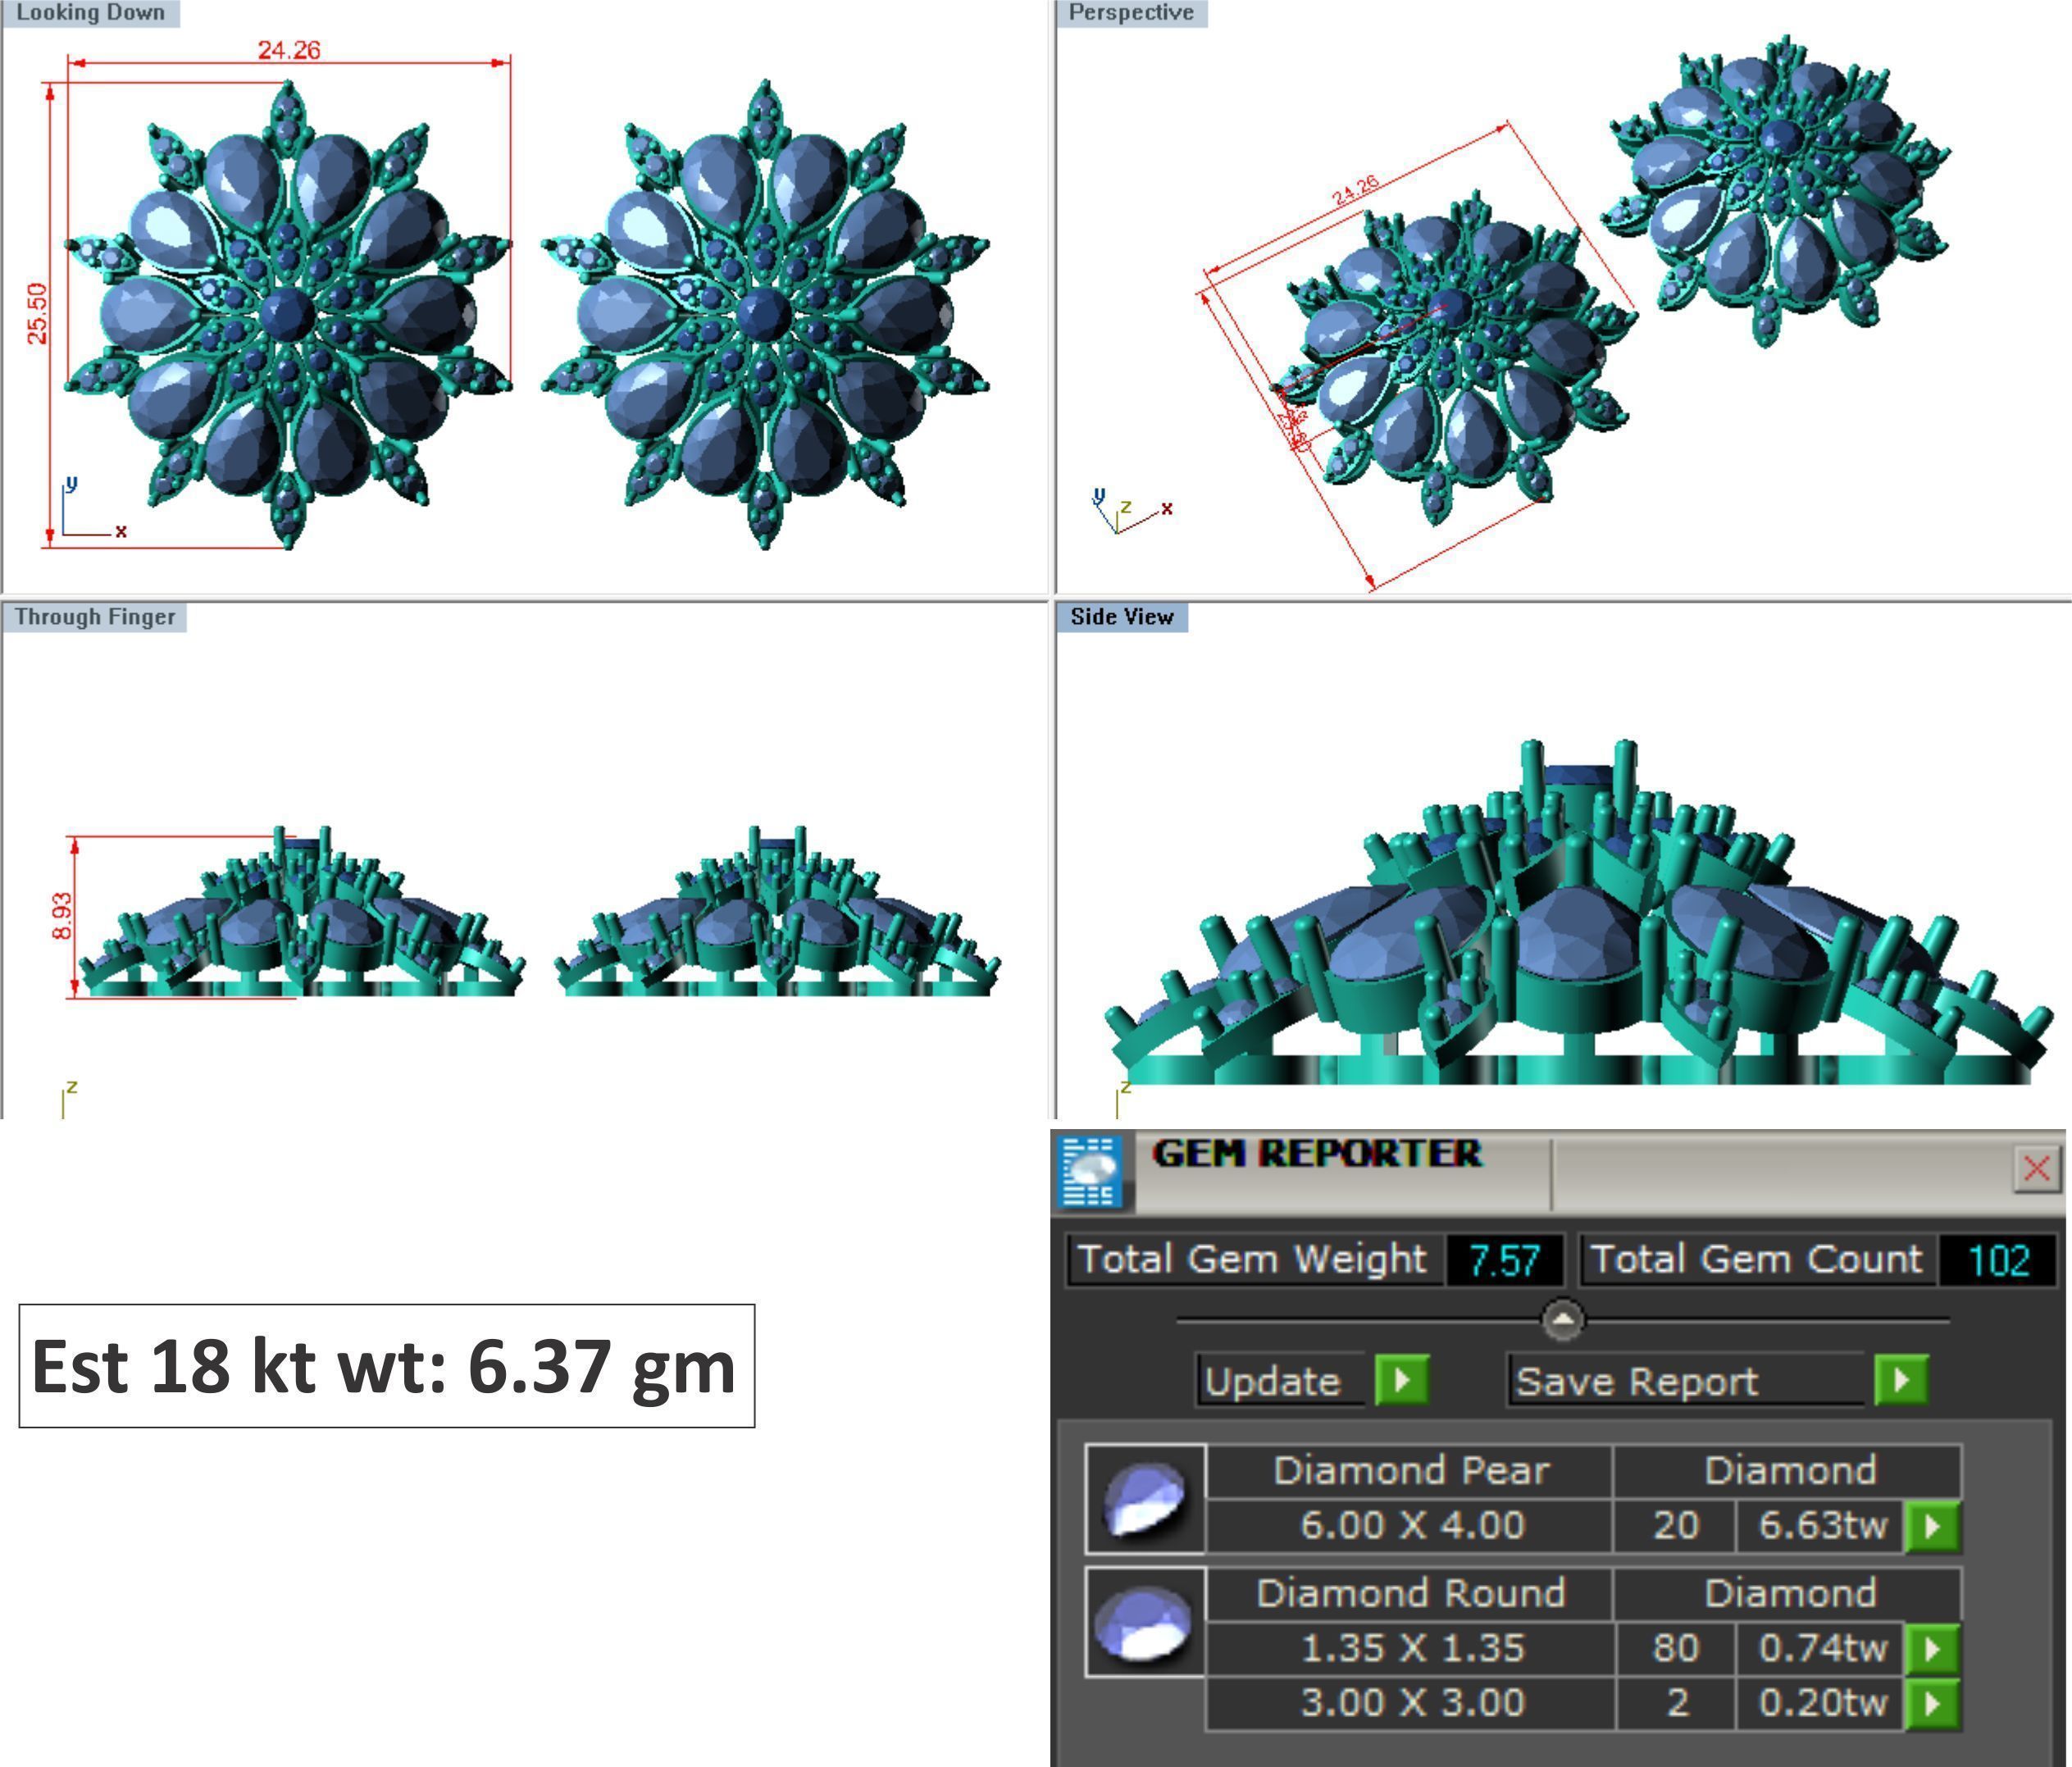This screenshot has width=2072, height=1767.
Task: Select the 6.00 X 4.00 size row
Action: click(x=1411, y=1526)
